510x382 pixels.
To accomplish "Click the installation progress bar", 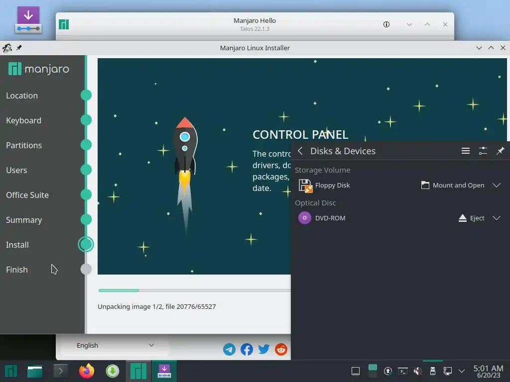I will [x=195, y=290].
